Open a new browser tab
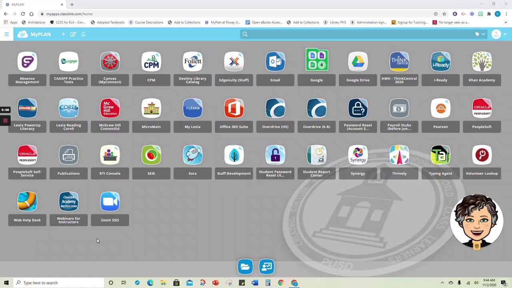The image size is (512, 288). click(72, 4)
